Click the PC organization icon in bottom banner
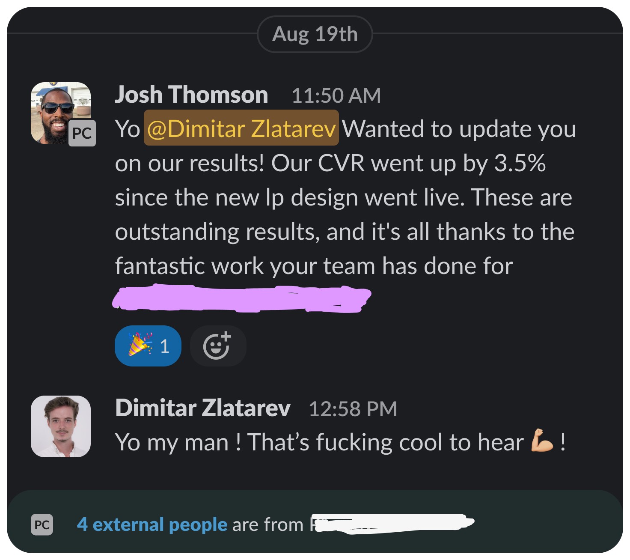This screenshot has height=560, width=630. [42, 524]
